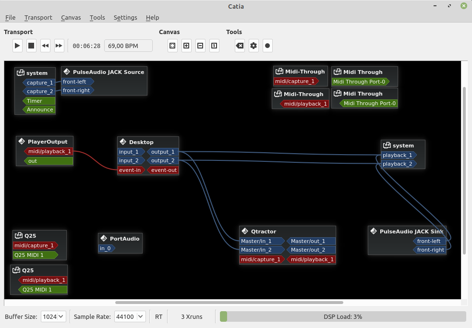Rewind the transport backwards
472x328 pixels.
[45, 46]
